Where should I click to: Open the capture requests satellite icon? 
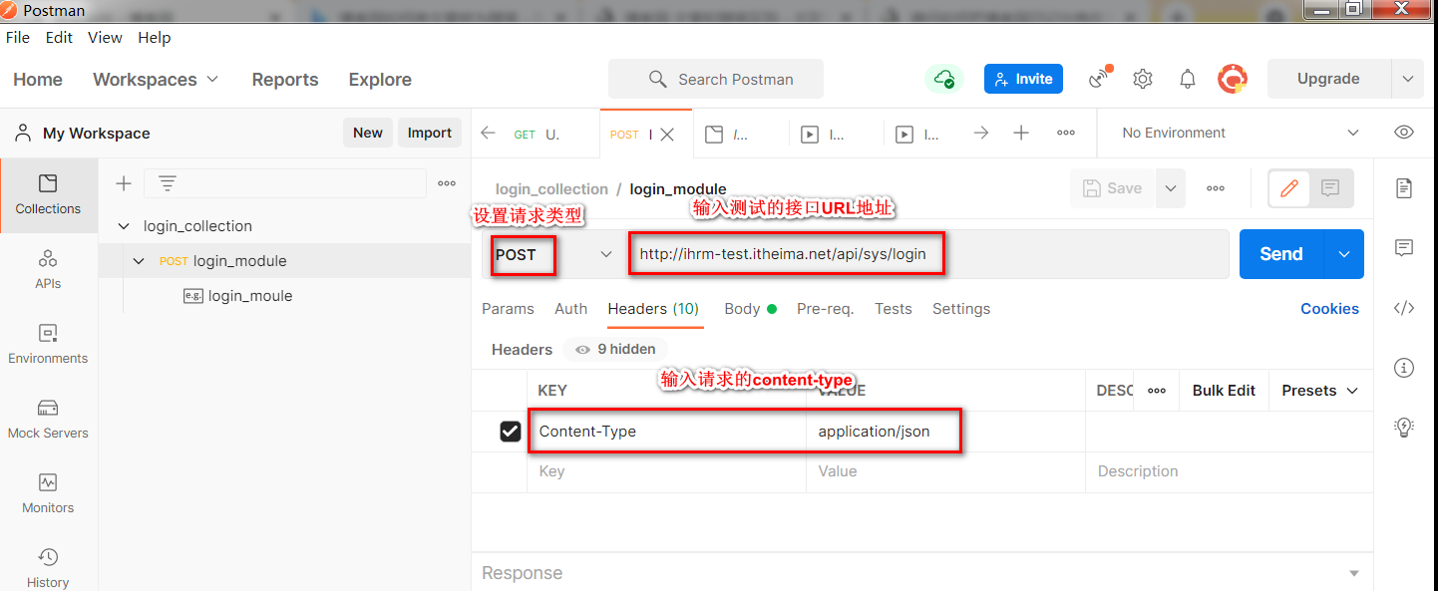coord(1100,79)
